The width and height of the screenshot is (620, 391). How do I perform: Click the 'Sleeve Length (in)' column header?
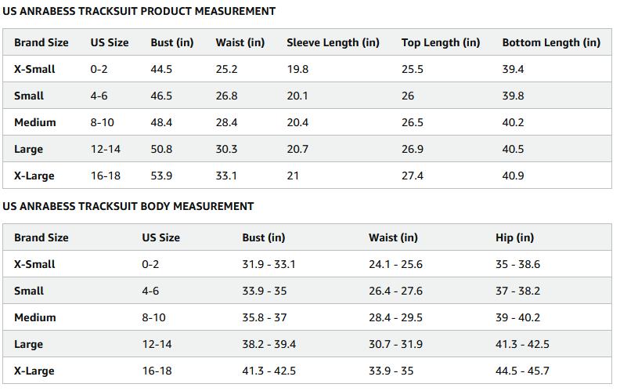tap(333, 42)
